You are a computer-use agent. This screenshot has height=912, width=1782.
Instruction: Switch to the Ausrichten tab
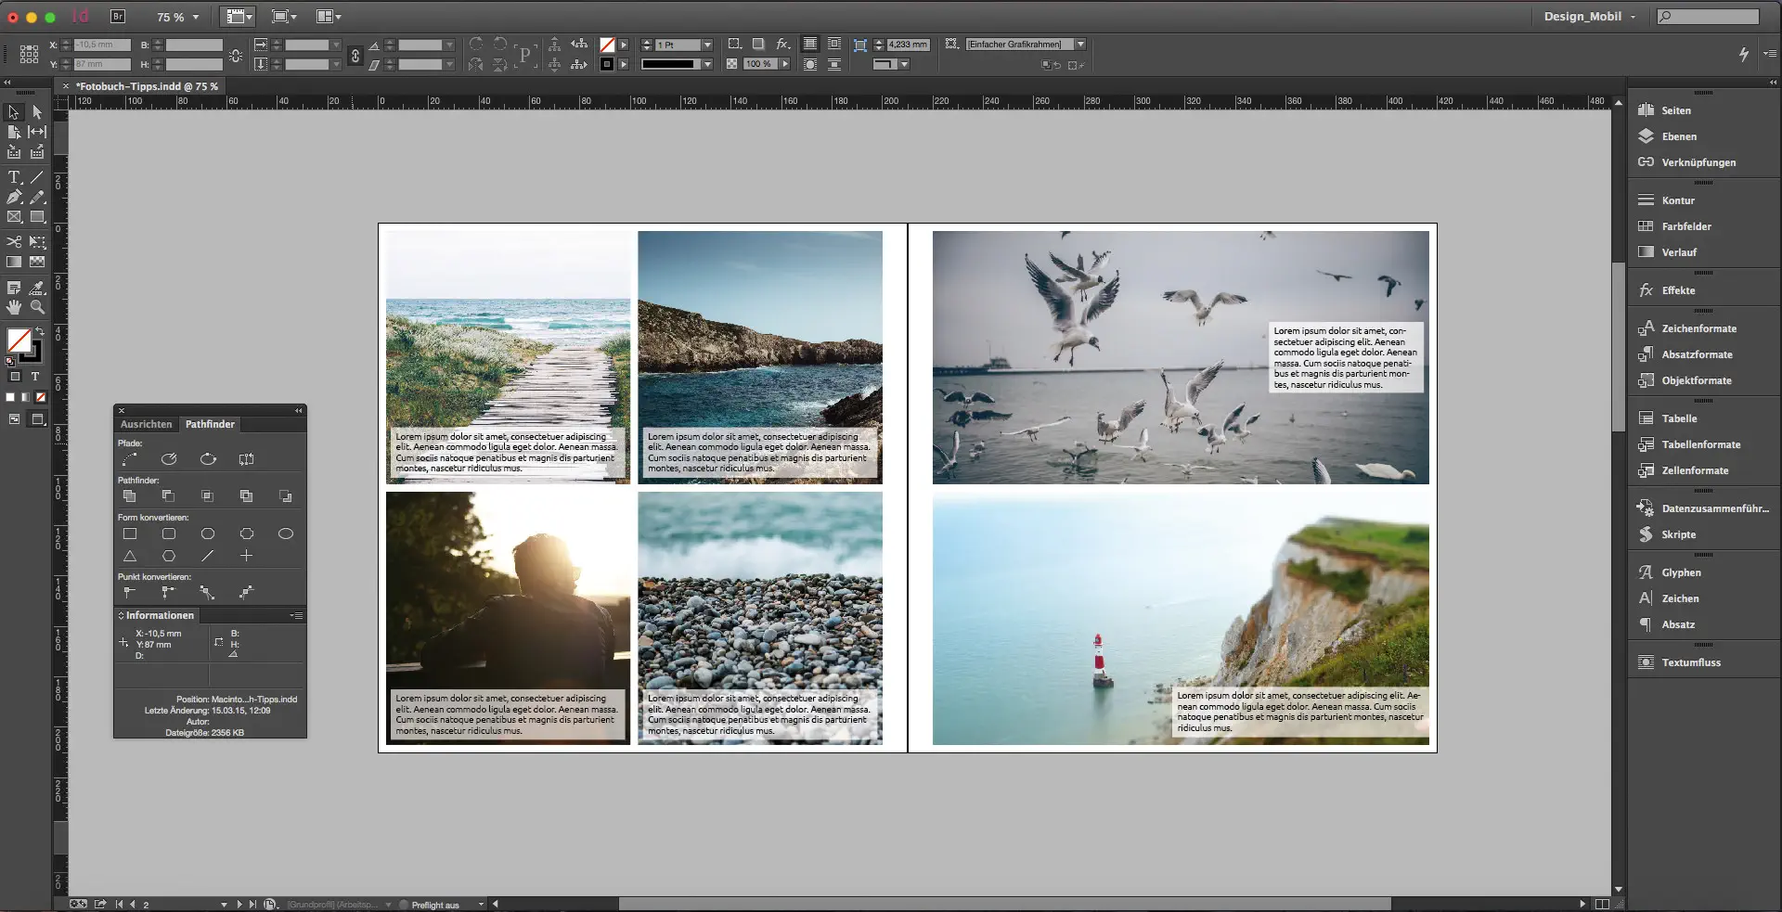click(x=146, y=424)
